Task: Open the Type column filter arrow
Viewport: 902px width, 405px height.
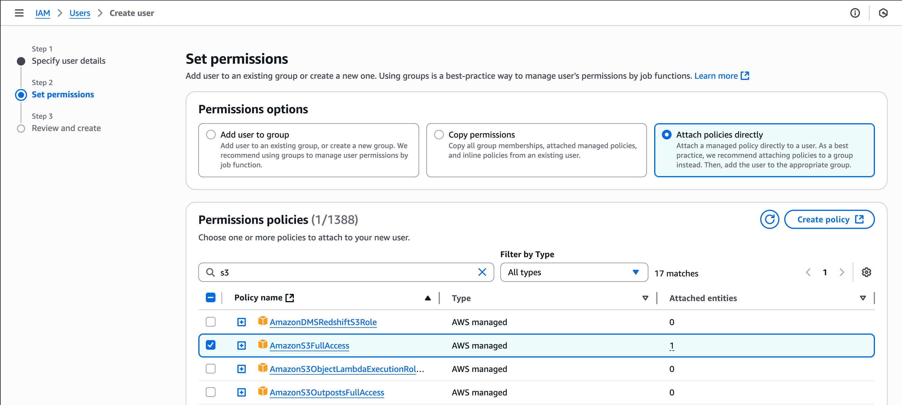Action: [x=645, y=298]
